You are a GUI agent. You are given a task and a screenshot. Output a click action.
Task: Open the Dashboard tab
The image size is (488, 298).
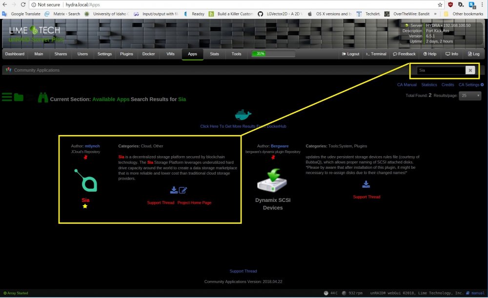click(x=15, y=54)
